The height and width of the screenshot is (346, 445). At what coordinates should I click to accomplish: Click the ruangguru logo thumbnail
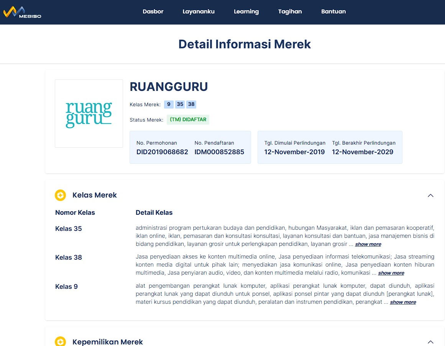click(89, 114)
